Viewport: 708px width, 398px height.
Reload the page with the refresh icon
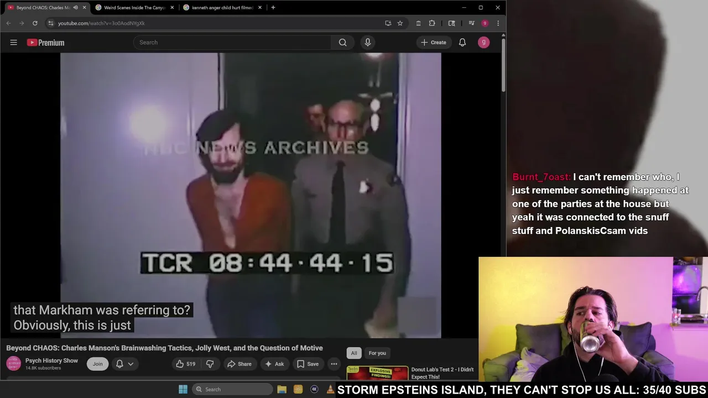coord(35,23)
